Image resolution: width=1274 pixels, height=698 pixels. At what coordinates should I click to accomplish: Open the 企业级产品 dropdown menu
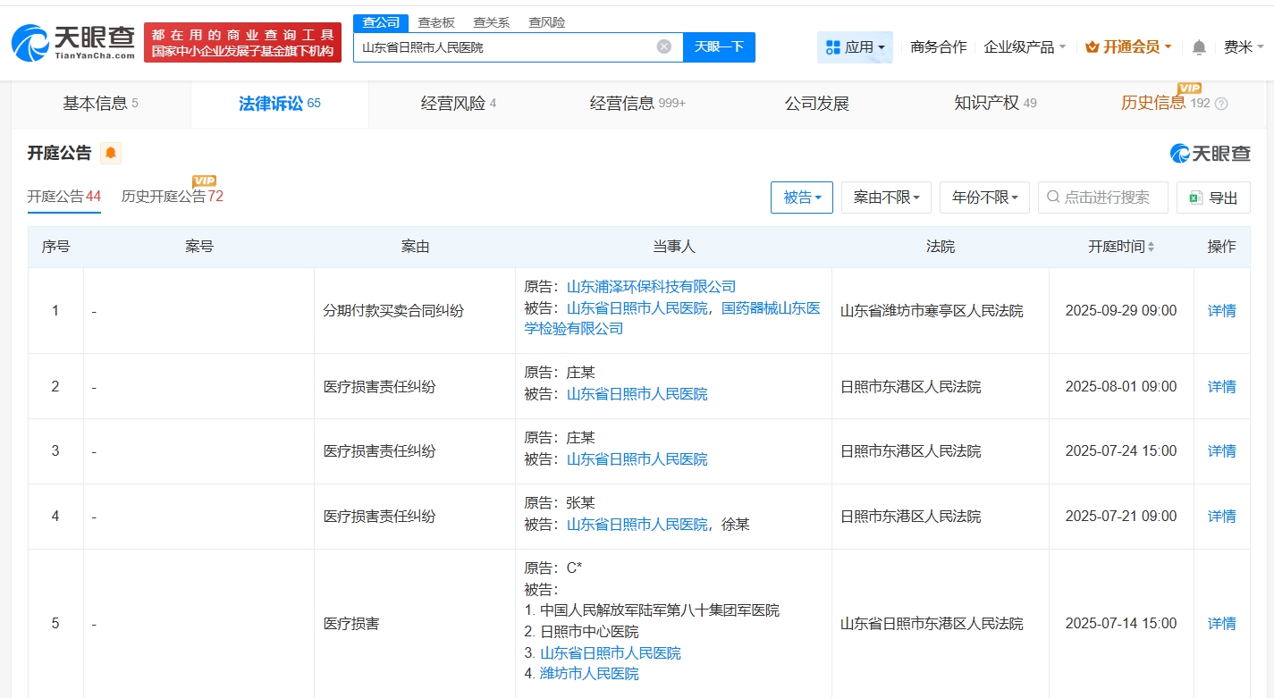(1024, 47)
